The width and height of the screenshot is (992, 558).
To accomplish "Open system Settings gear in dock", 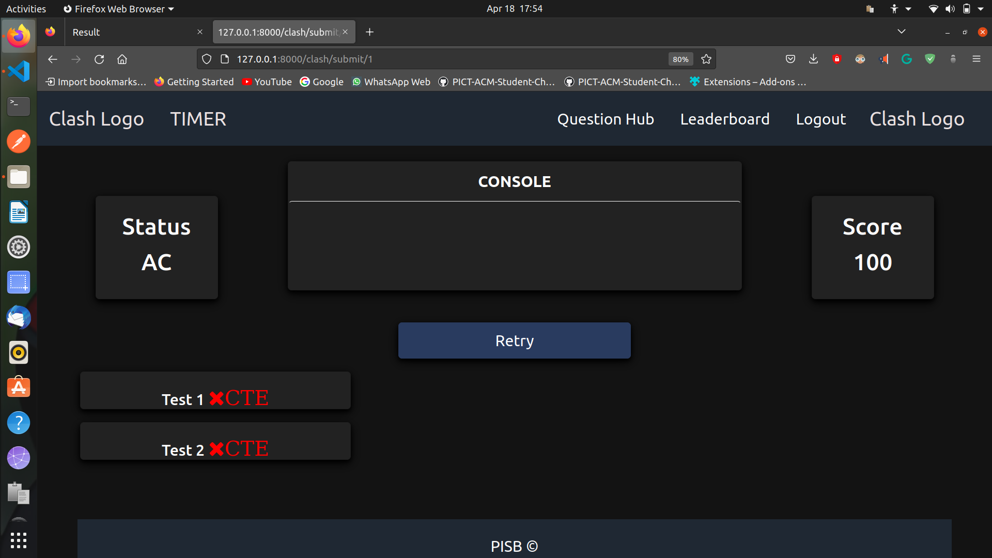I will pos(19,247).
